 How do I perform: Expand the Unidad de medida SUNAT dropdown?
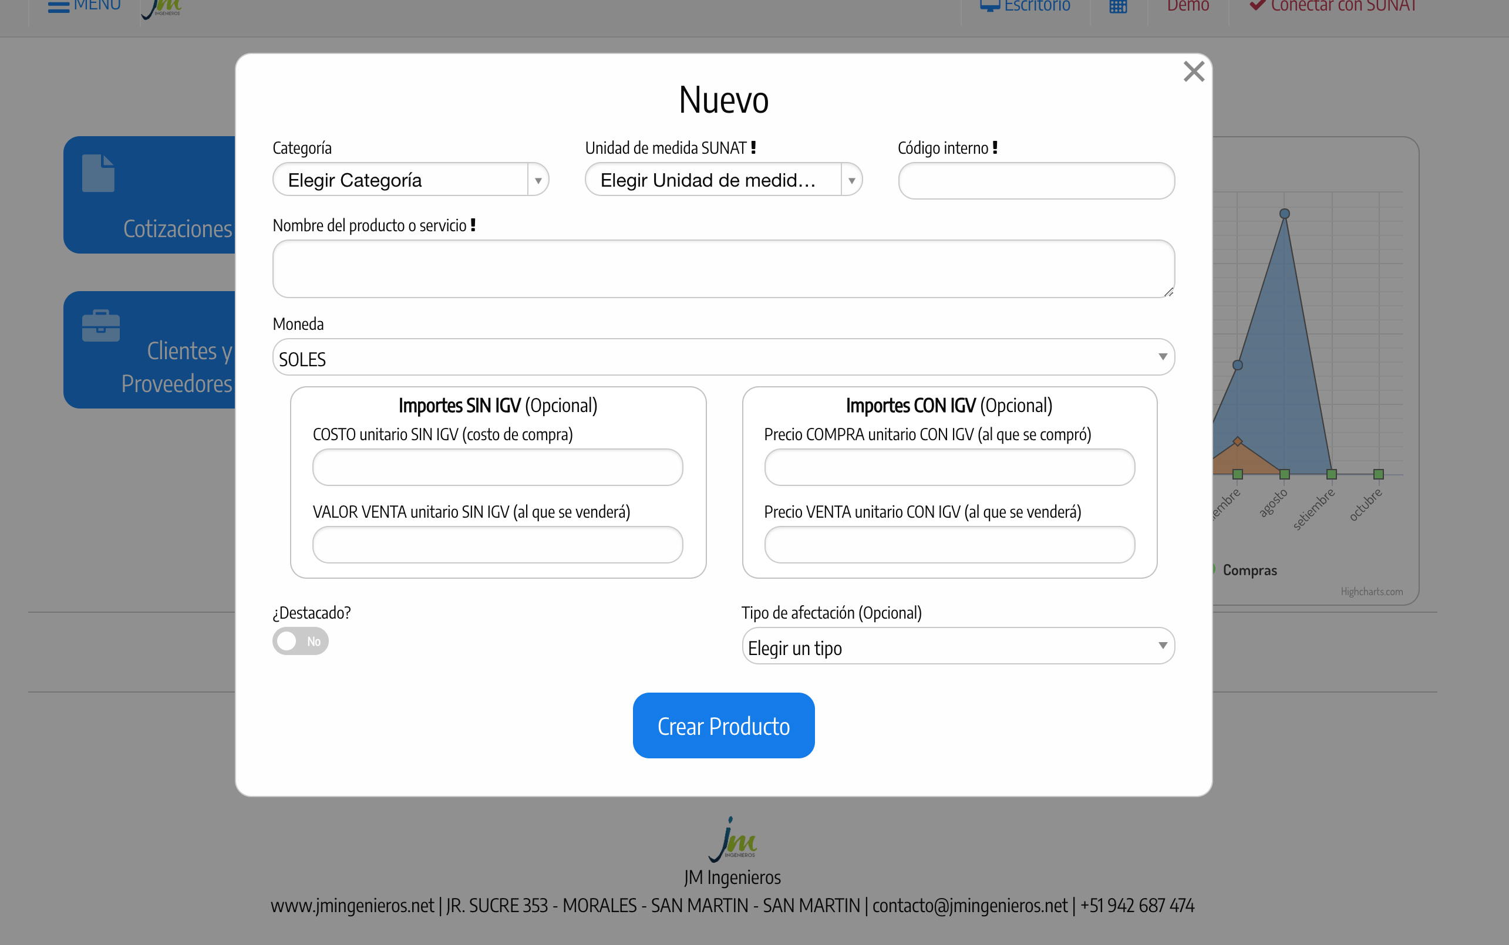723,180
